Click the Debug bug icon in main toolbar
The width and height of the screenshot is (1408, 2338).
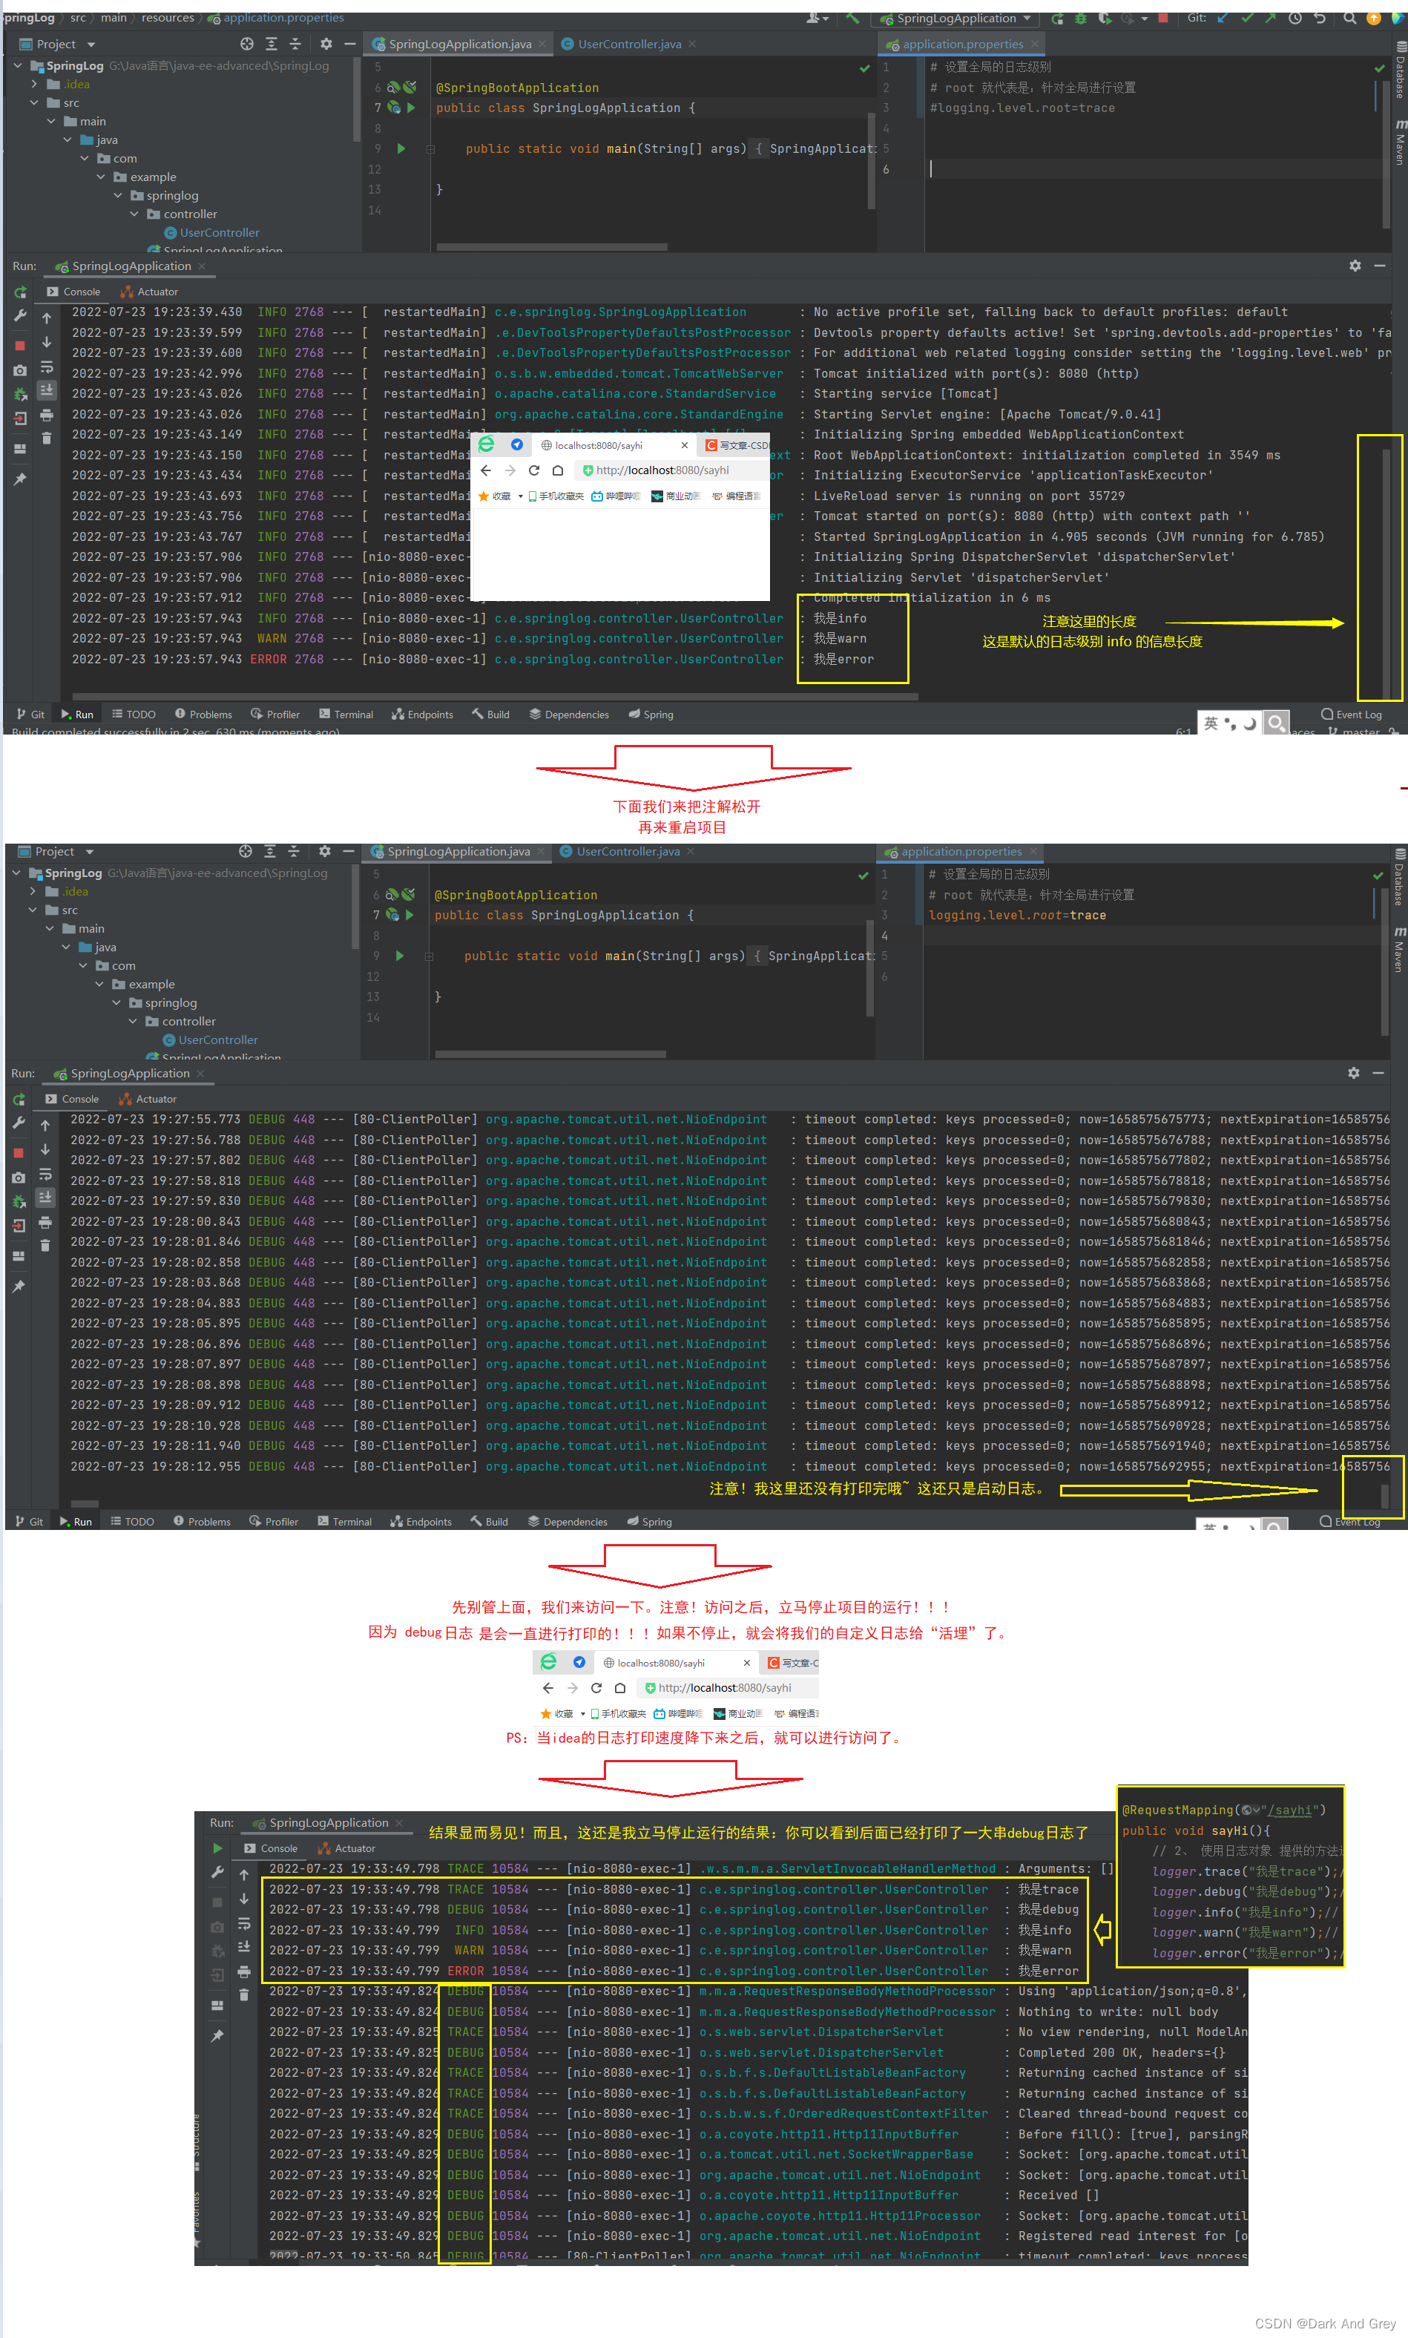point(1081,18)
